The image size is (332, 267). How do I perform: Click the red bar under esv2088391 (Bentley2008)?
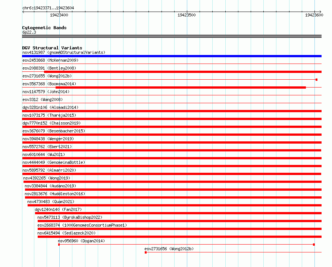click(183, 72)
